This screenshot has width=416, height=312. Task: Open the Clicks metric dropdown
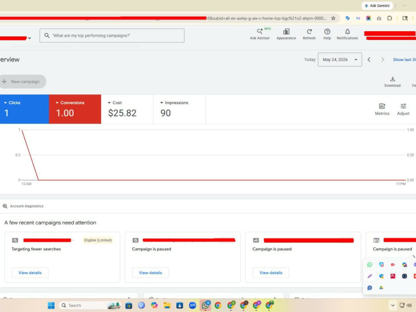pos(12,103)
